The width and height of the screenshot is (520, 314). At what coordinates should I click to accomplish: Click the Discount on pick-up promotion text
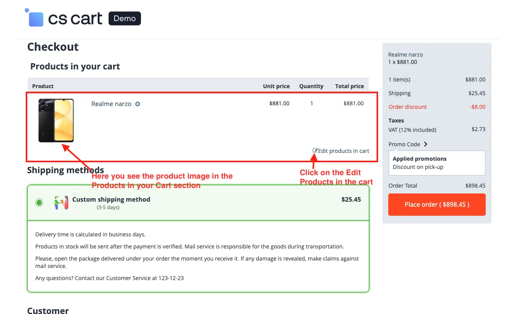pos(418,167)
